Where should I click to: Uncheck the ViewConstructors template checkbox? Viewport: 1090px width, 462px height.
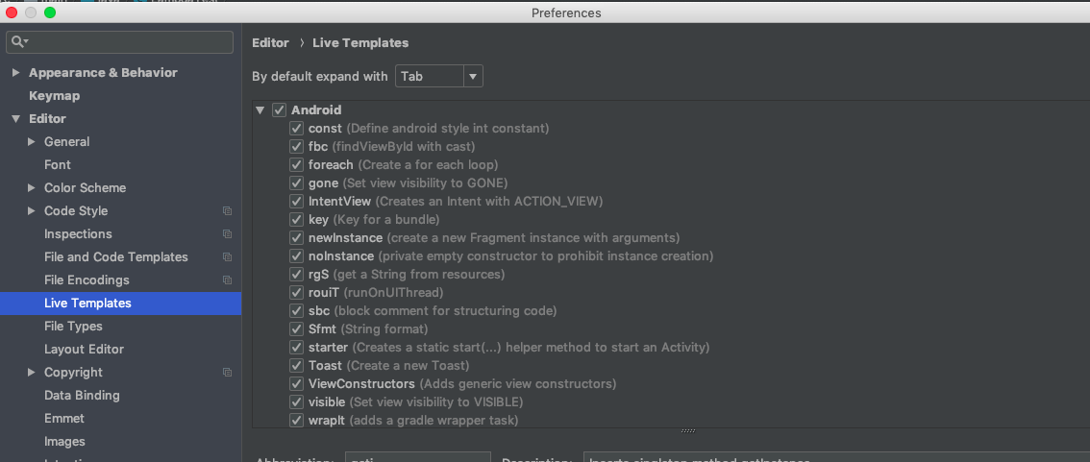[297, 384]
